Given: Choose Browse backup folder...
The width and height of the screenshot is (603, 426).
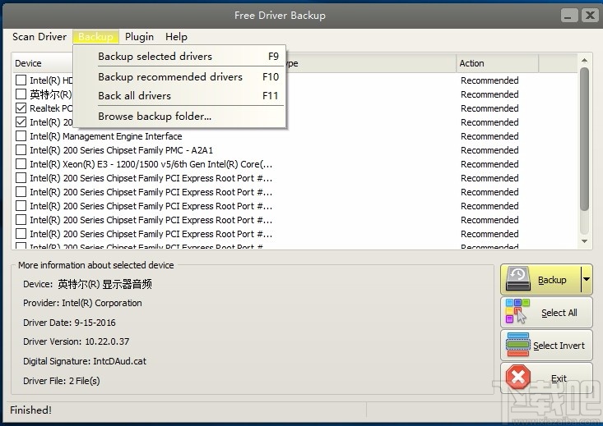Looking at the screenshot, I should click(x=179, y=116).
